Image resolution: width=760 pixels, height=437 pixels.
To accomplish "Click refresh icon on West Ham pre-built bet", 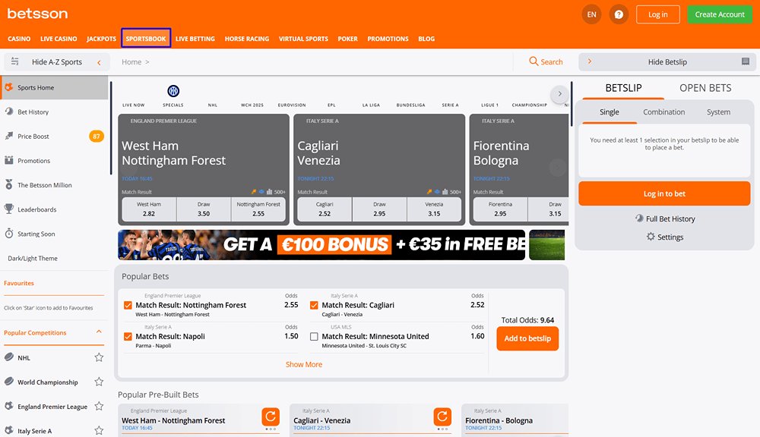I will 271,417.
